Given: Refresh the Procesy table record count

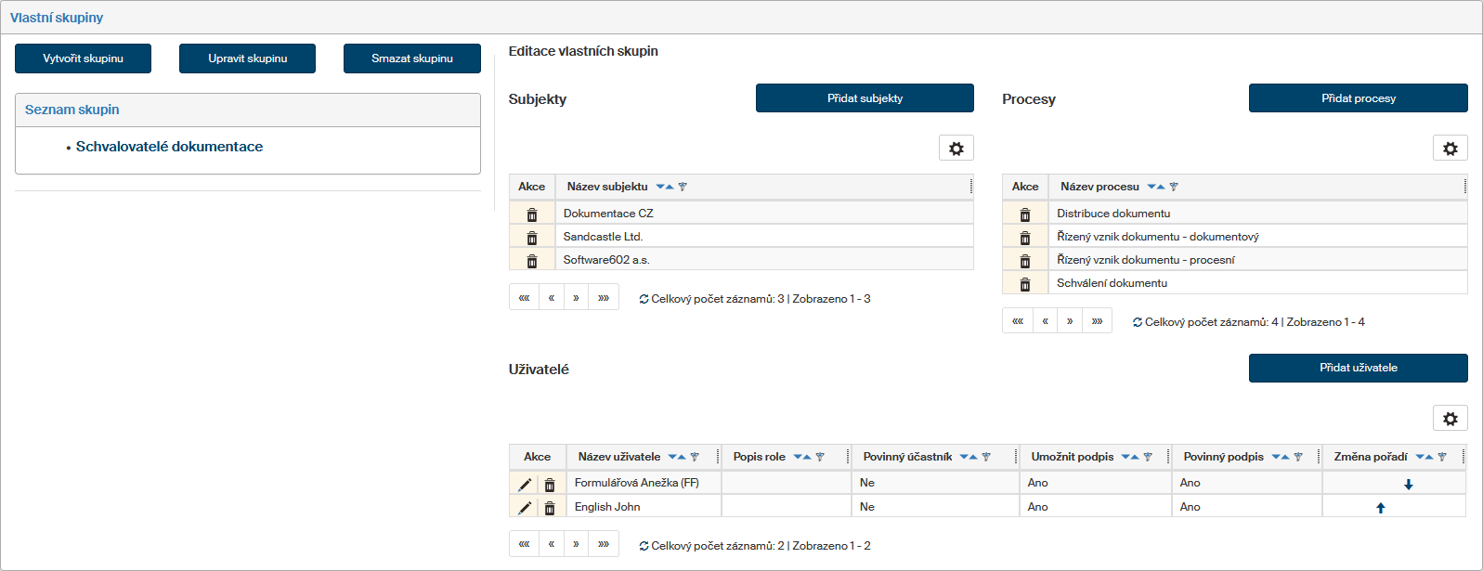Looking at the screenshot, I should pyautogui.click(x=1138, y=322).
